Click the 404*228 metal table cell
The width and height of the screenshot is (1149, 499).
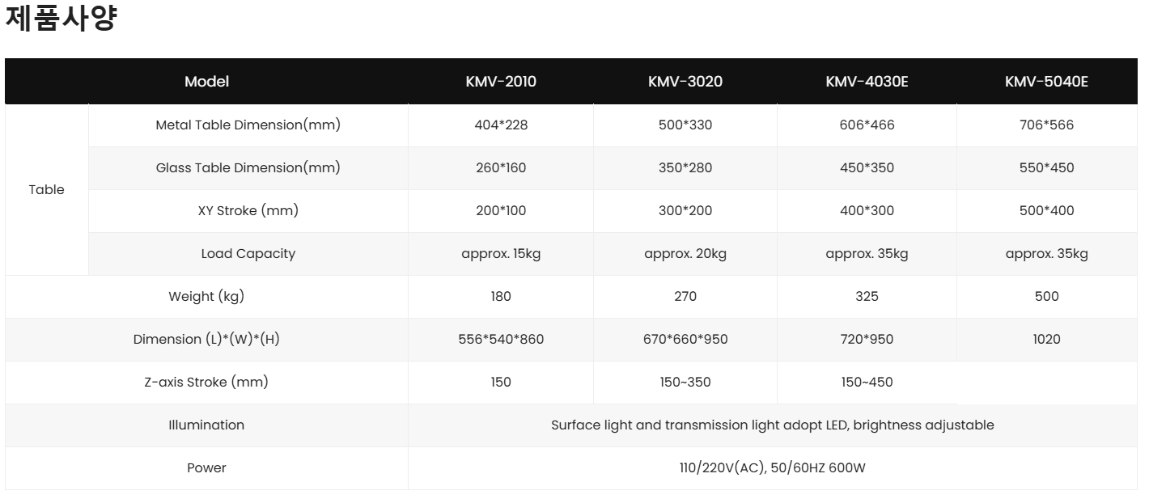[501, 125]
